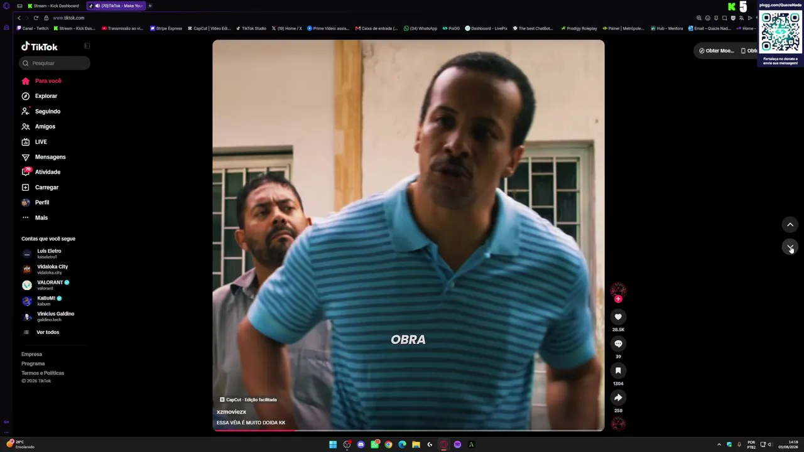This screenshot has width=804, height=452.
Task: Open the Prime Video bookmark
Action: tap(328, 28)
